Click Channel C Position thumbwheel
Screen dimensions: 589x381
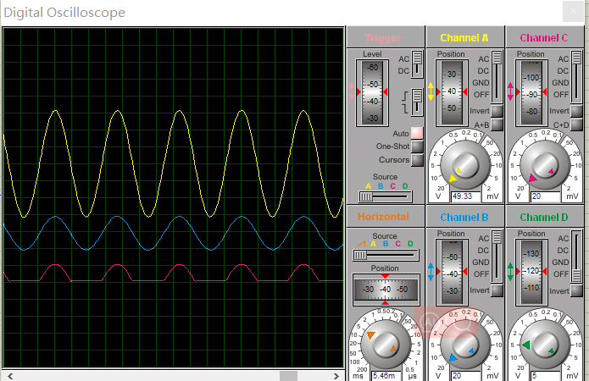pyautogui.click(x=532, y=92)
